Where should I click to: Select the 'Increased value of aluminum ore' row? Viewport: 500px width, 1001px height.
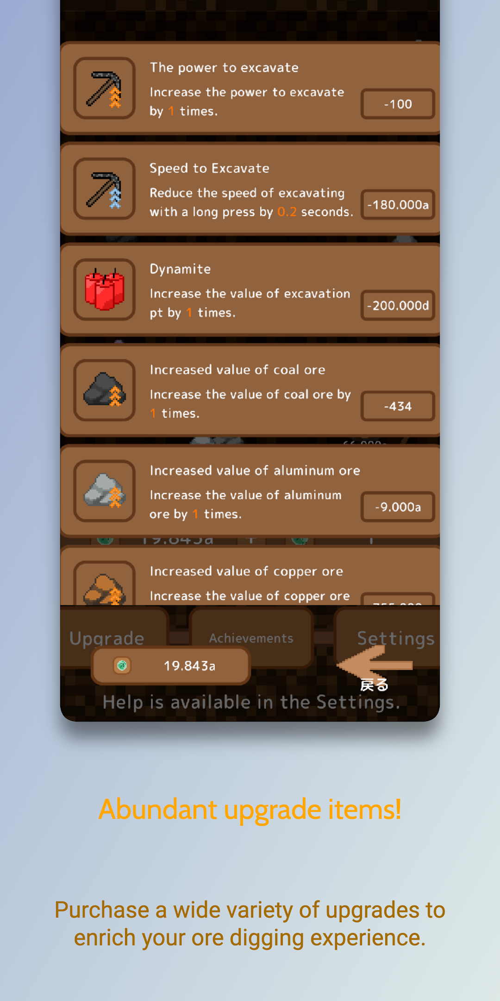pos(250,491)
